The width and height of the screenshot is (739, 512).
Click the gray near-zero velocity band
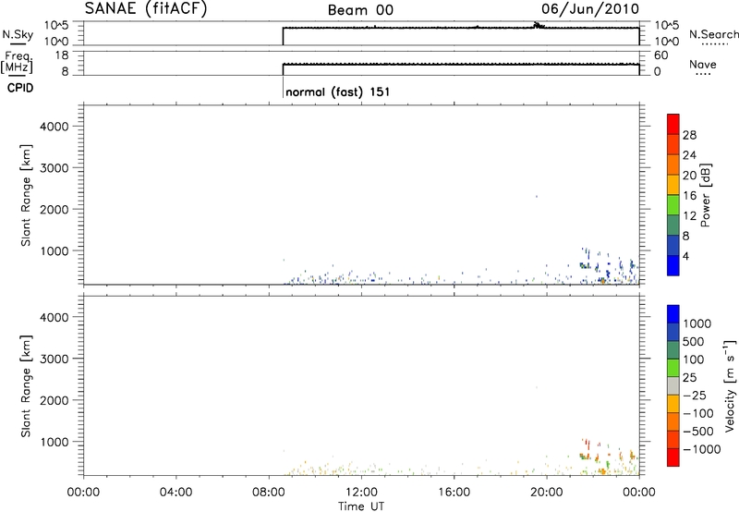673,386
